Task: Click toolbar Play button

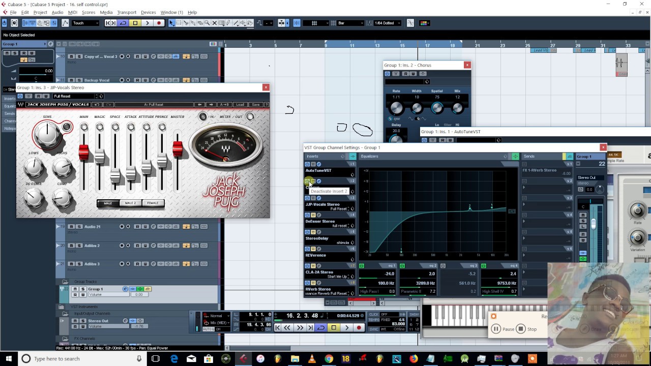Action: point(147,23)
